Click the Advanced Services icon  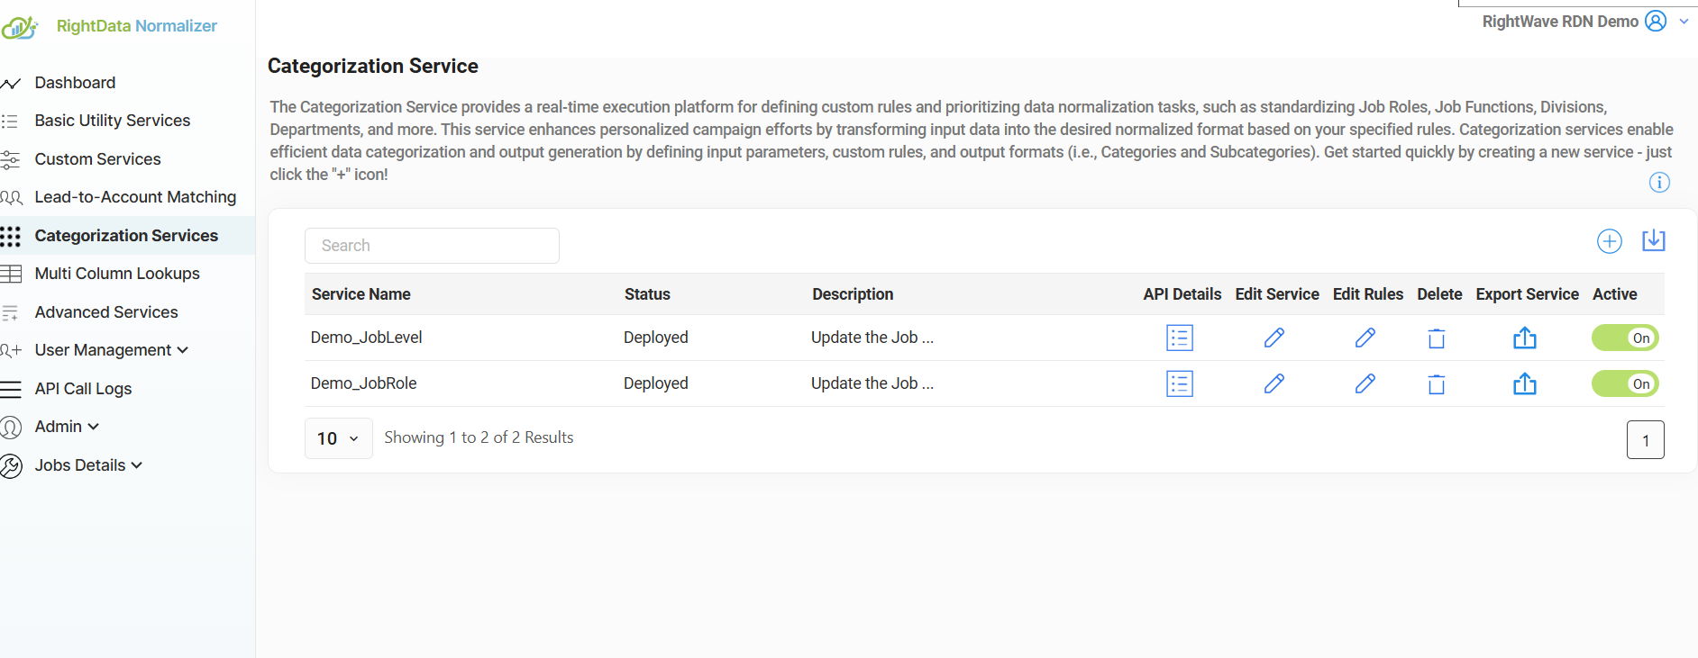11,313
